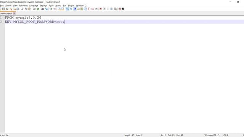The image size is (244, 137).
Task: Click 'length : 47 lines : 2' status field
Action: pyautogui.click(x=133, y=135)
